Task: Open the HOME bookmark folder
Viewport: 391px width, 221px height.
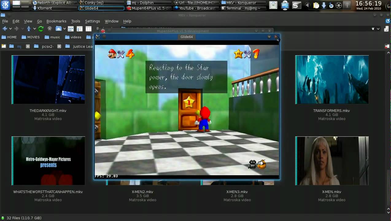Action: [9, 37]
